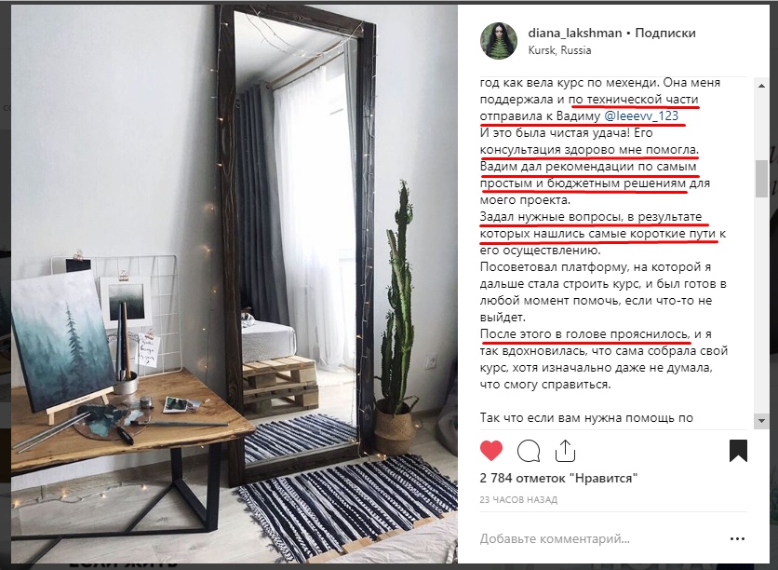Open the three-dot more options menu

pos(737,538)
